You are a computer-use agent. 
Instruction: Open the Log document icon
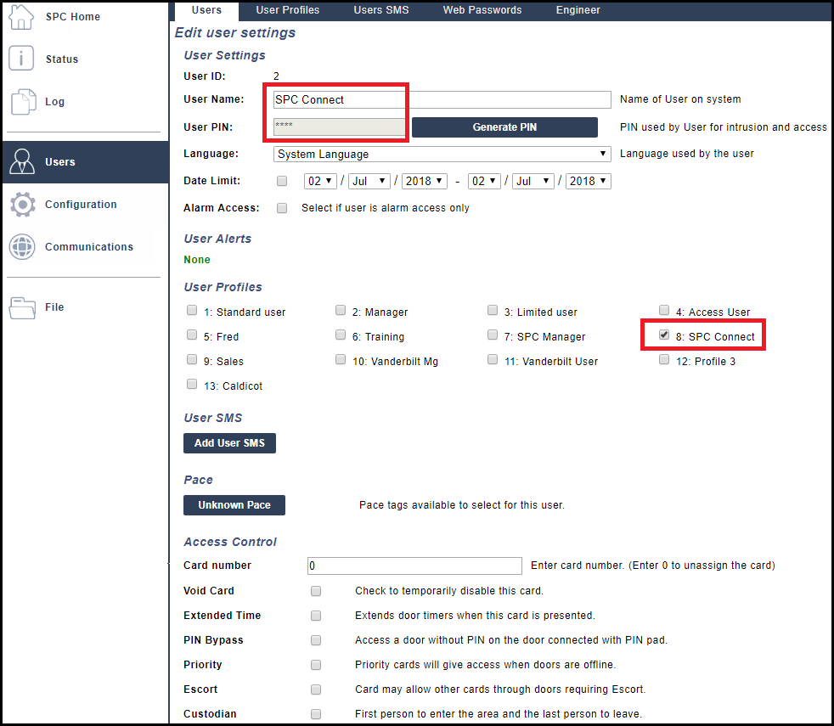pyautogui.click(x=22, y=102)
